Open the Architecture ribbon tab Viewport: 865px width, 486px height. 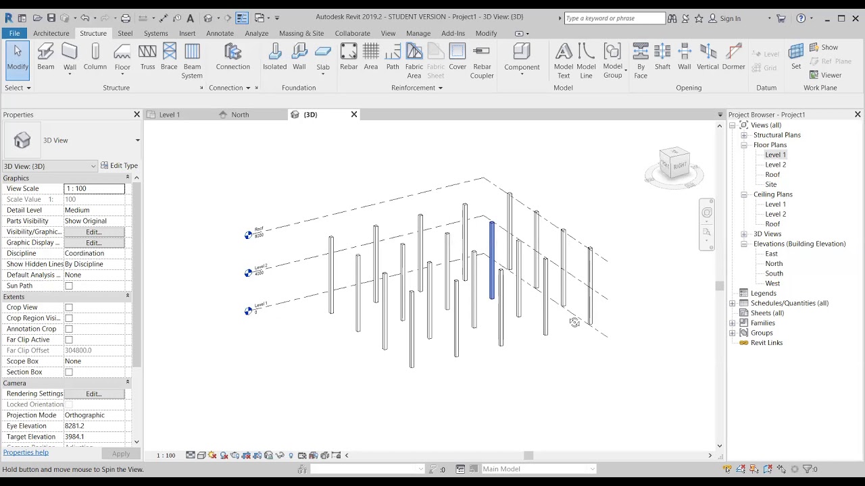click(x=51, y=33)
